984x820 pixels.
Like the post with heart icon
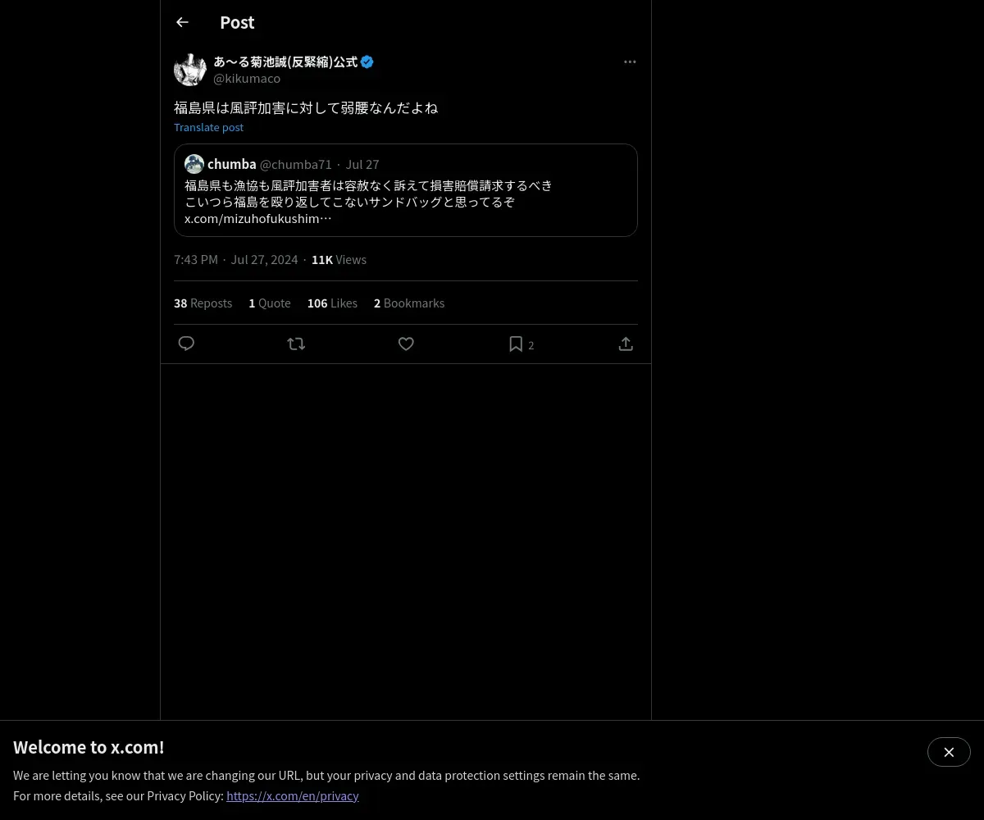(x=406, y=344)
